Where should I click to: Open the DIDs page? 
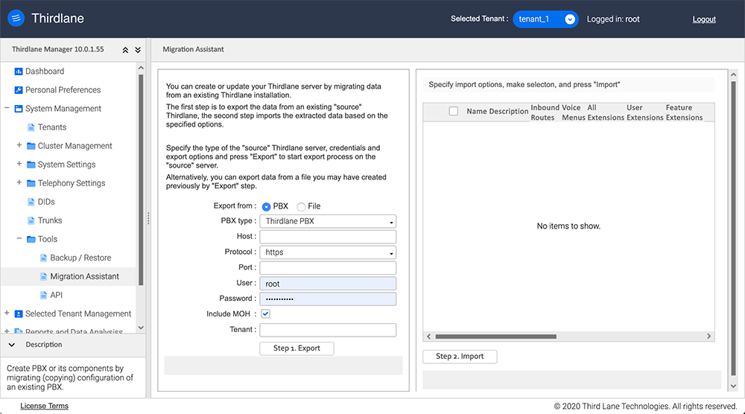46,202
